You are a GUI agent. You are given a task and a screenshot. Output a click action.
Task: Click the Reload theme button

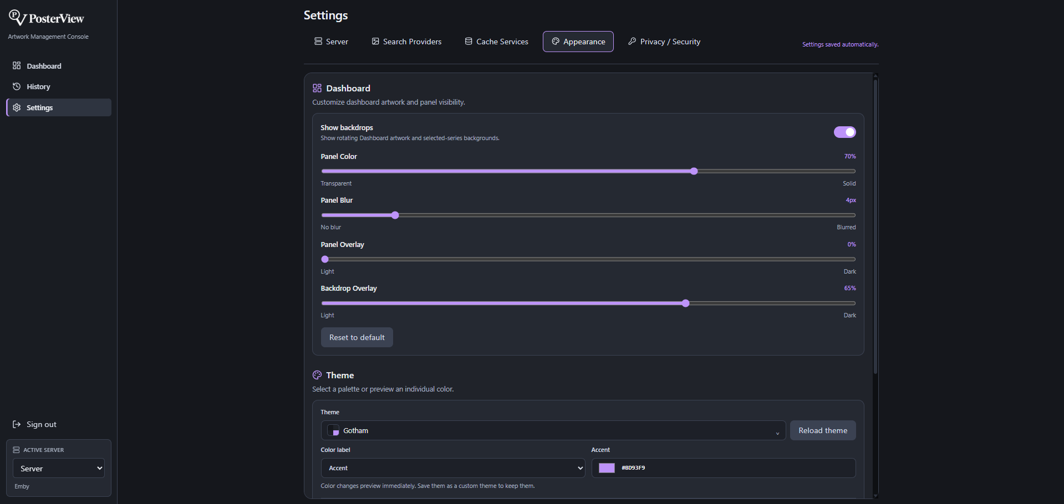pos(823,430)
